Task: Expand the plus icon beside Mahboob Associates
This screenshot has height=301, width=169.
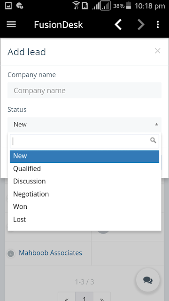Action: tap(11, 253)
